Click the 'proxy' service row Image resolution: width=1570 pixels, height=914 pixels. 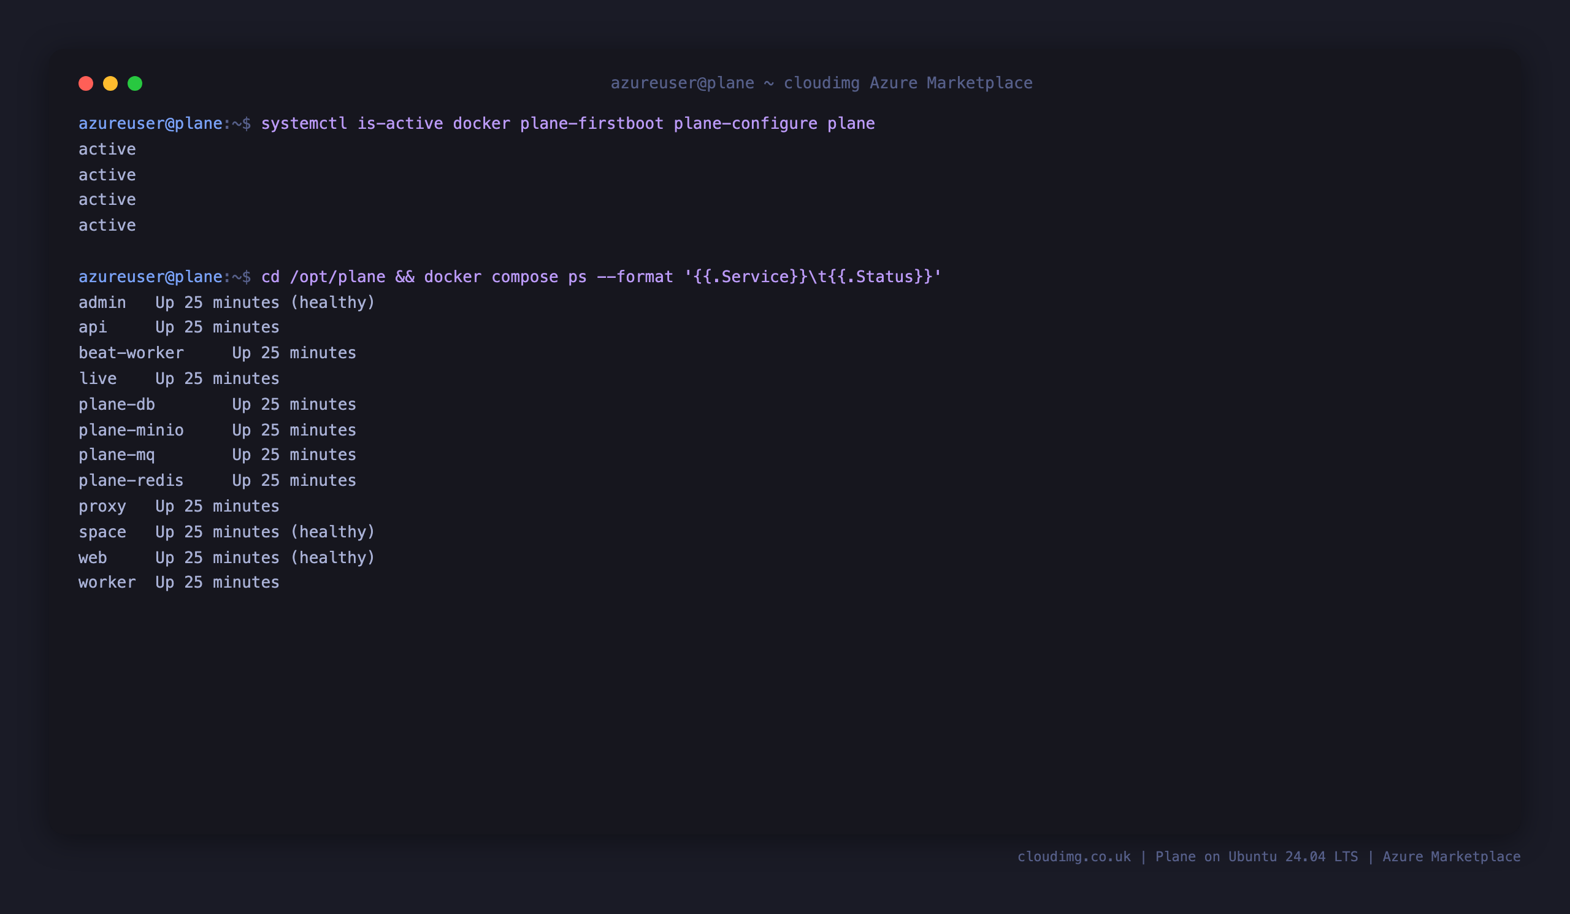[179, 506]
